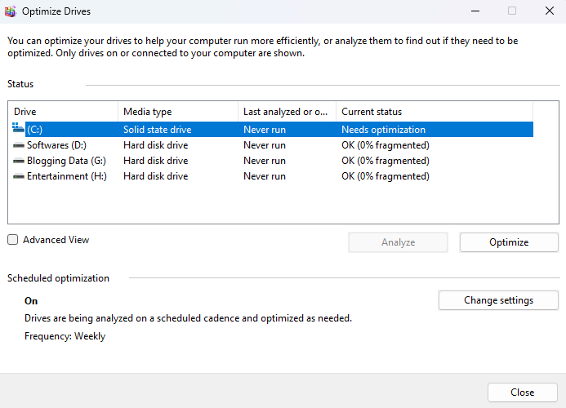Close the window with the X button

point(550,11)
